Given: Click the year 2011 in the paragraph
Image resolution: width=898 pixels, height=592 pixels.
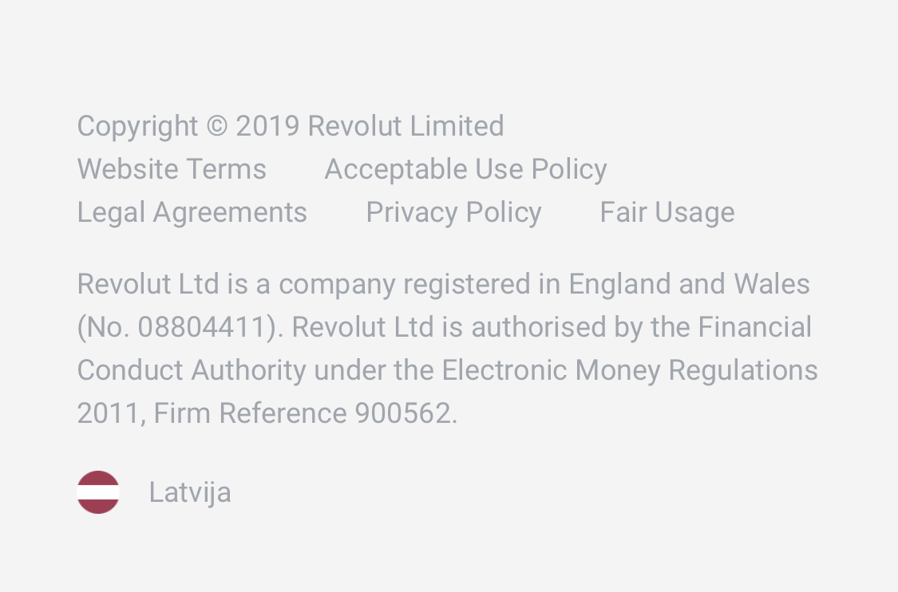Looking at the screenshot, I should (x=108, y=413).
